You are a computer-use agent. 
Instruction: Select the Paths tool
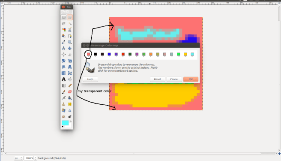click(70, 36)
